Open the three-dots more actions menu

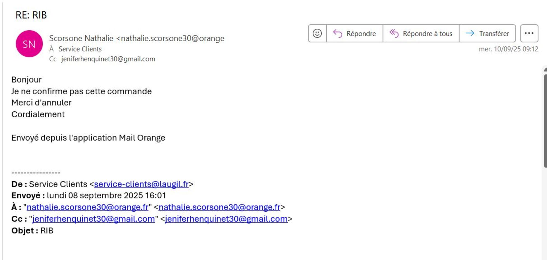(x=529, y=33)
